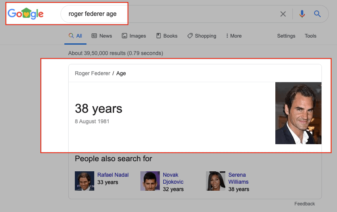The image size is (337, 212).
Task: Expand the More options menu
Action: [x=234, y=36]
